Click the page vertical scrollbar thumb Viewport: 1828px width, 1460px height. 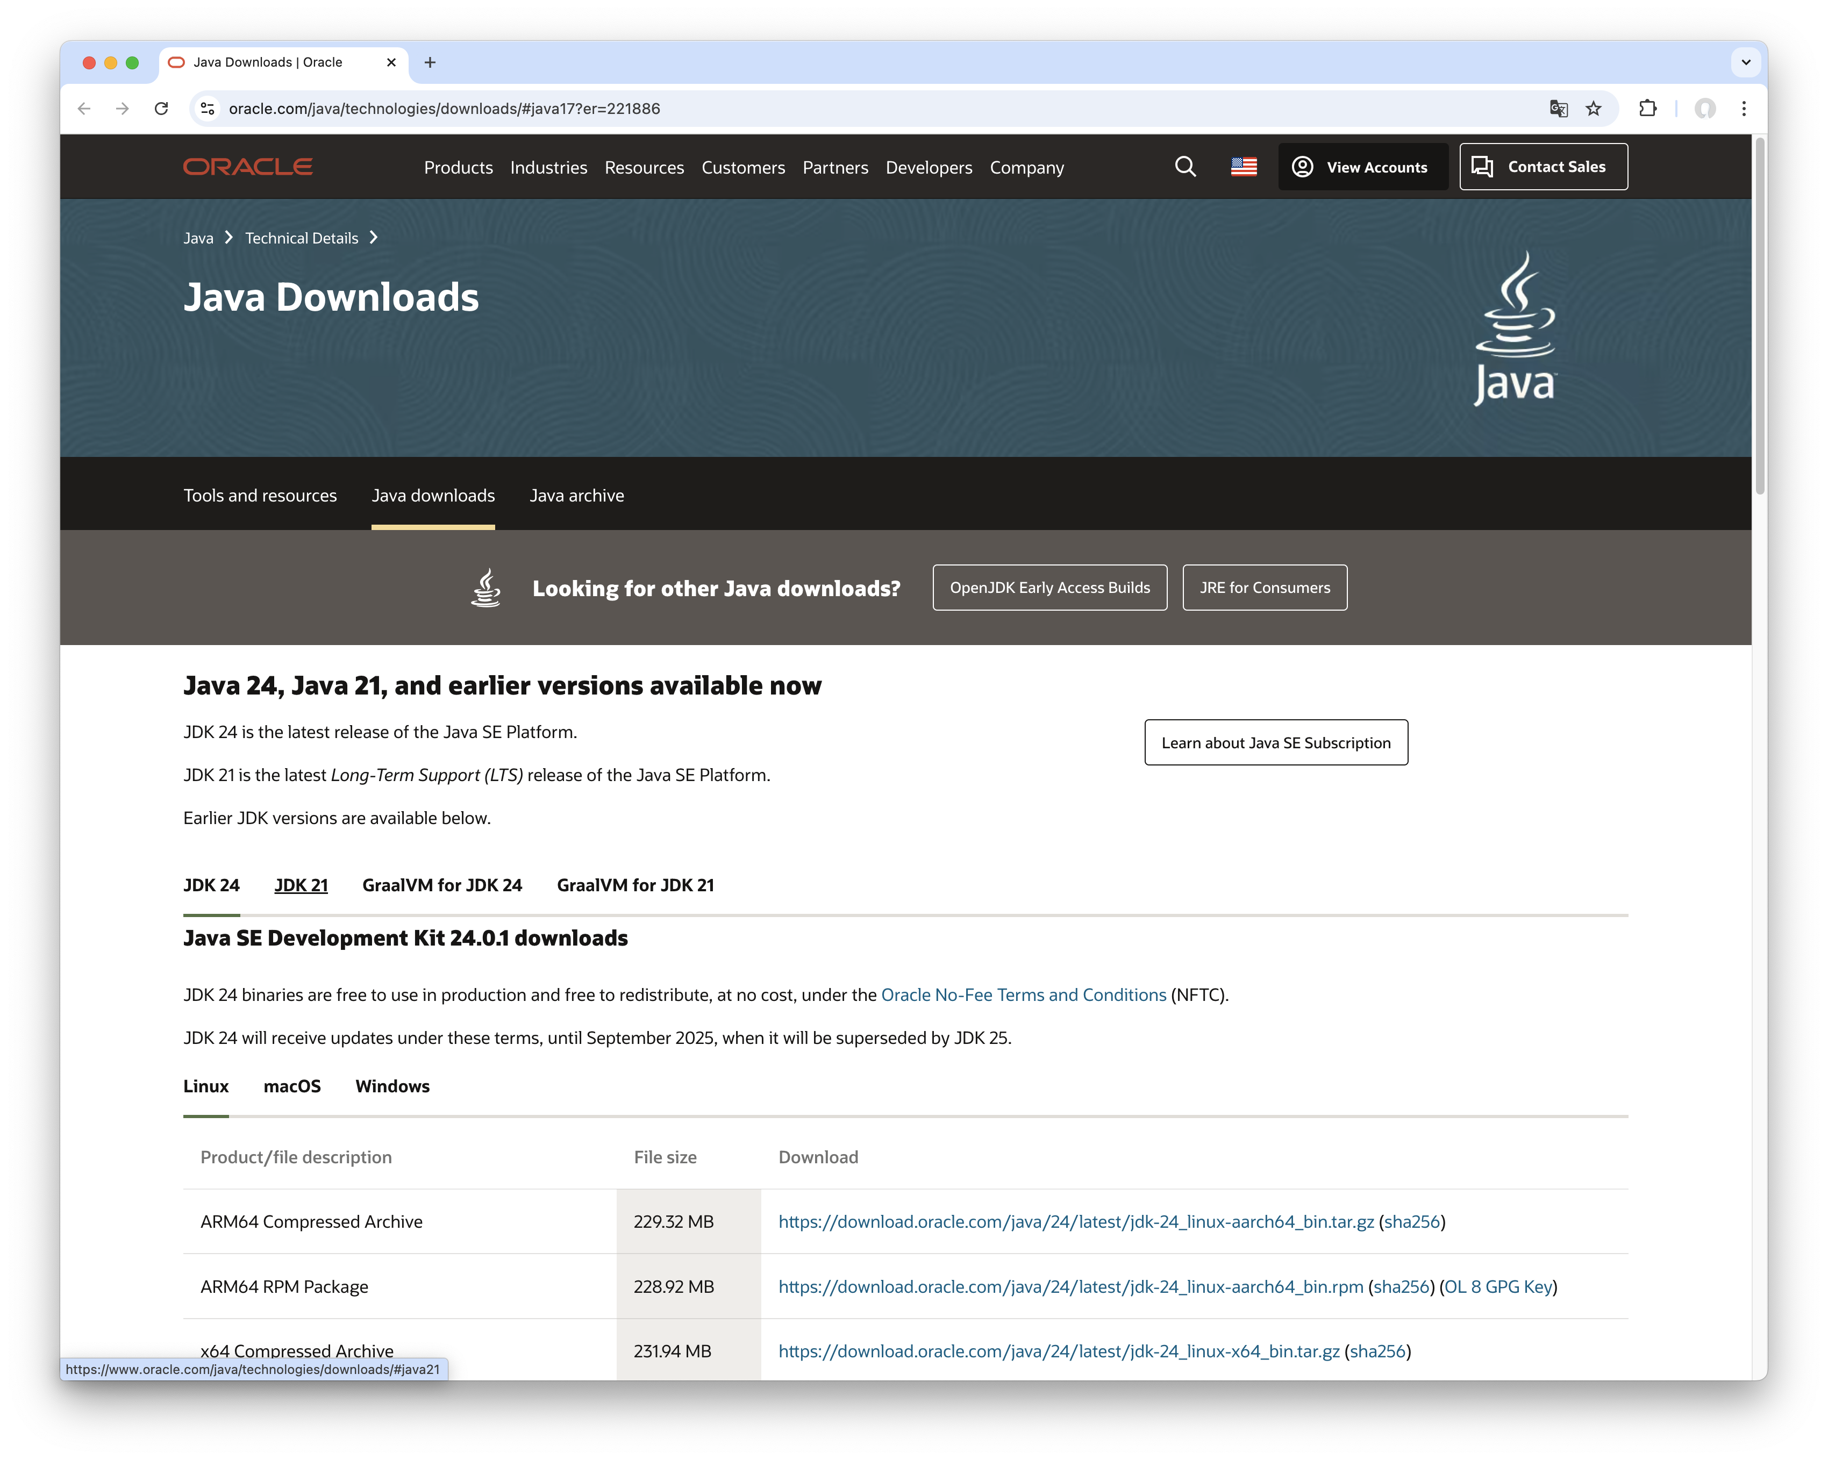pos(1759,316)
